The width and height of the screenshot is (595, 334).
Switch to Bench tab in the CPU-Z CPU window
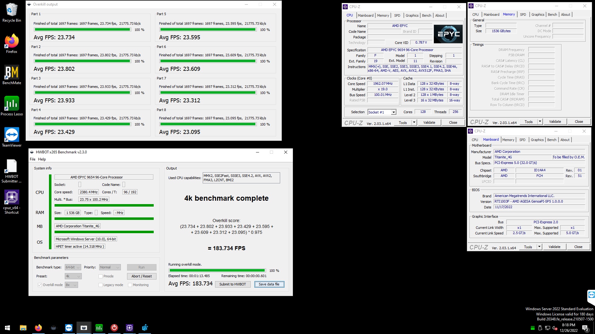pyautogui.click(x=426, y=15)
